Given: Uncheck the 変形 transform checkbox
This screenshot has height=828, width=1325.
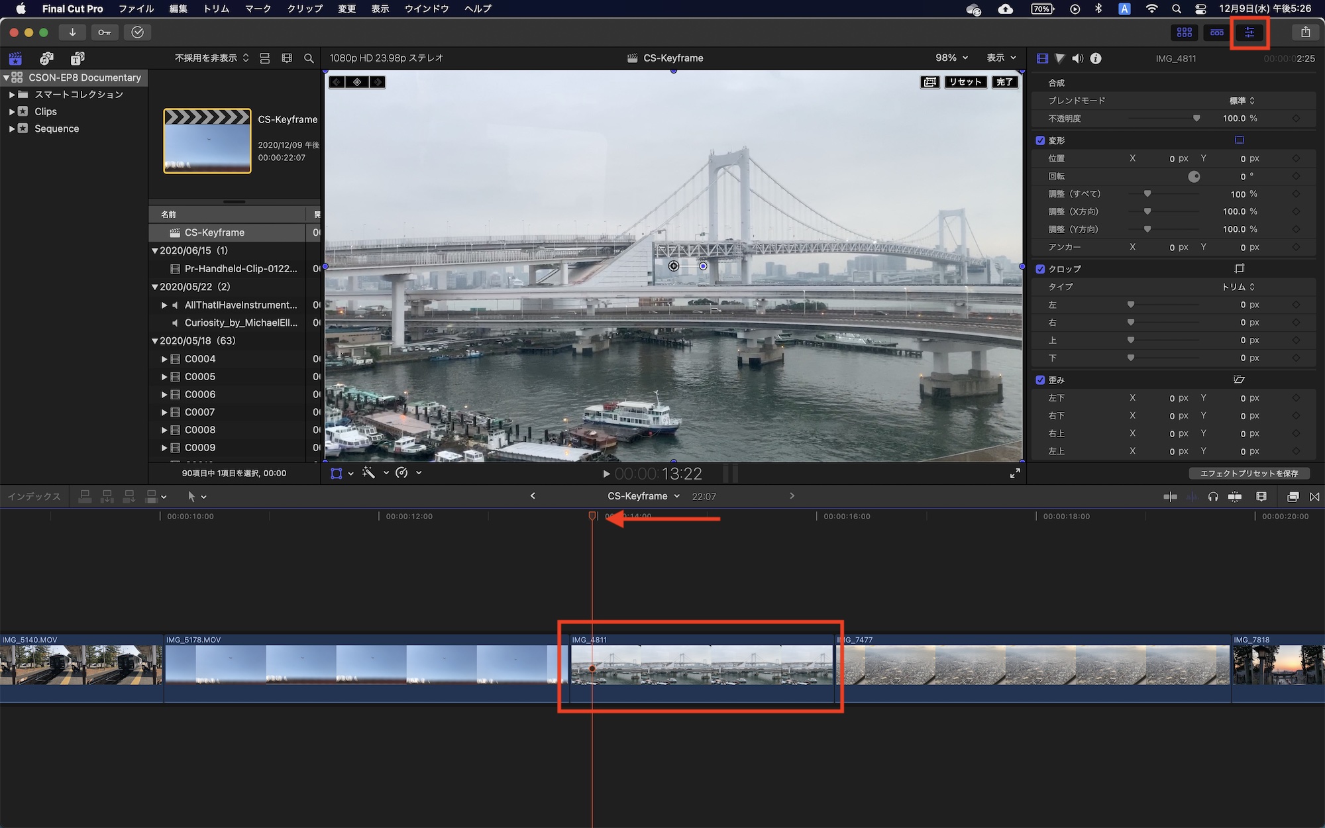Looking at the screenshot, I should click(x=1040, y=140).
